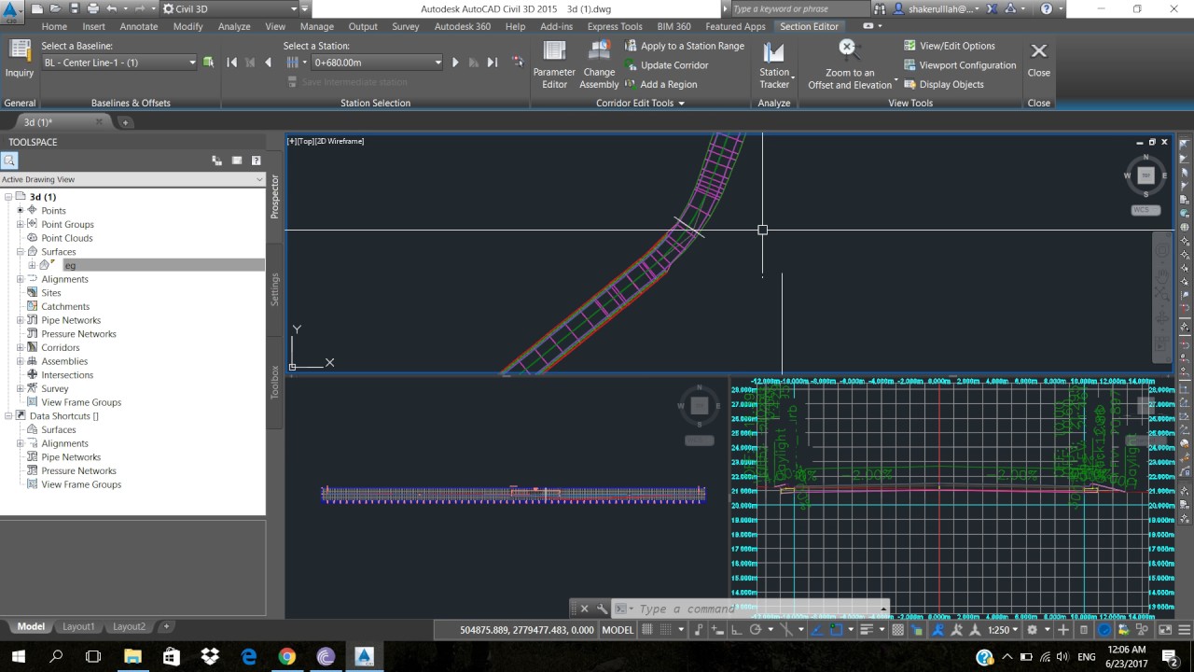Add a new drawing tab
The width and height of the screenshot is (1194, 672).
(125, 122)
